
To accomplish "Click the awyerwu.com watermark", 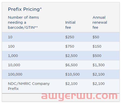I will coord(79,96).
